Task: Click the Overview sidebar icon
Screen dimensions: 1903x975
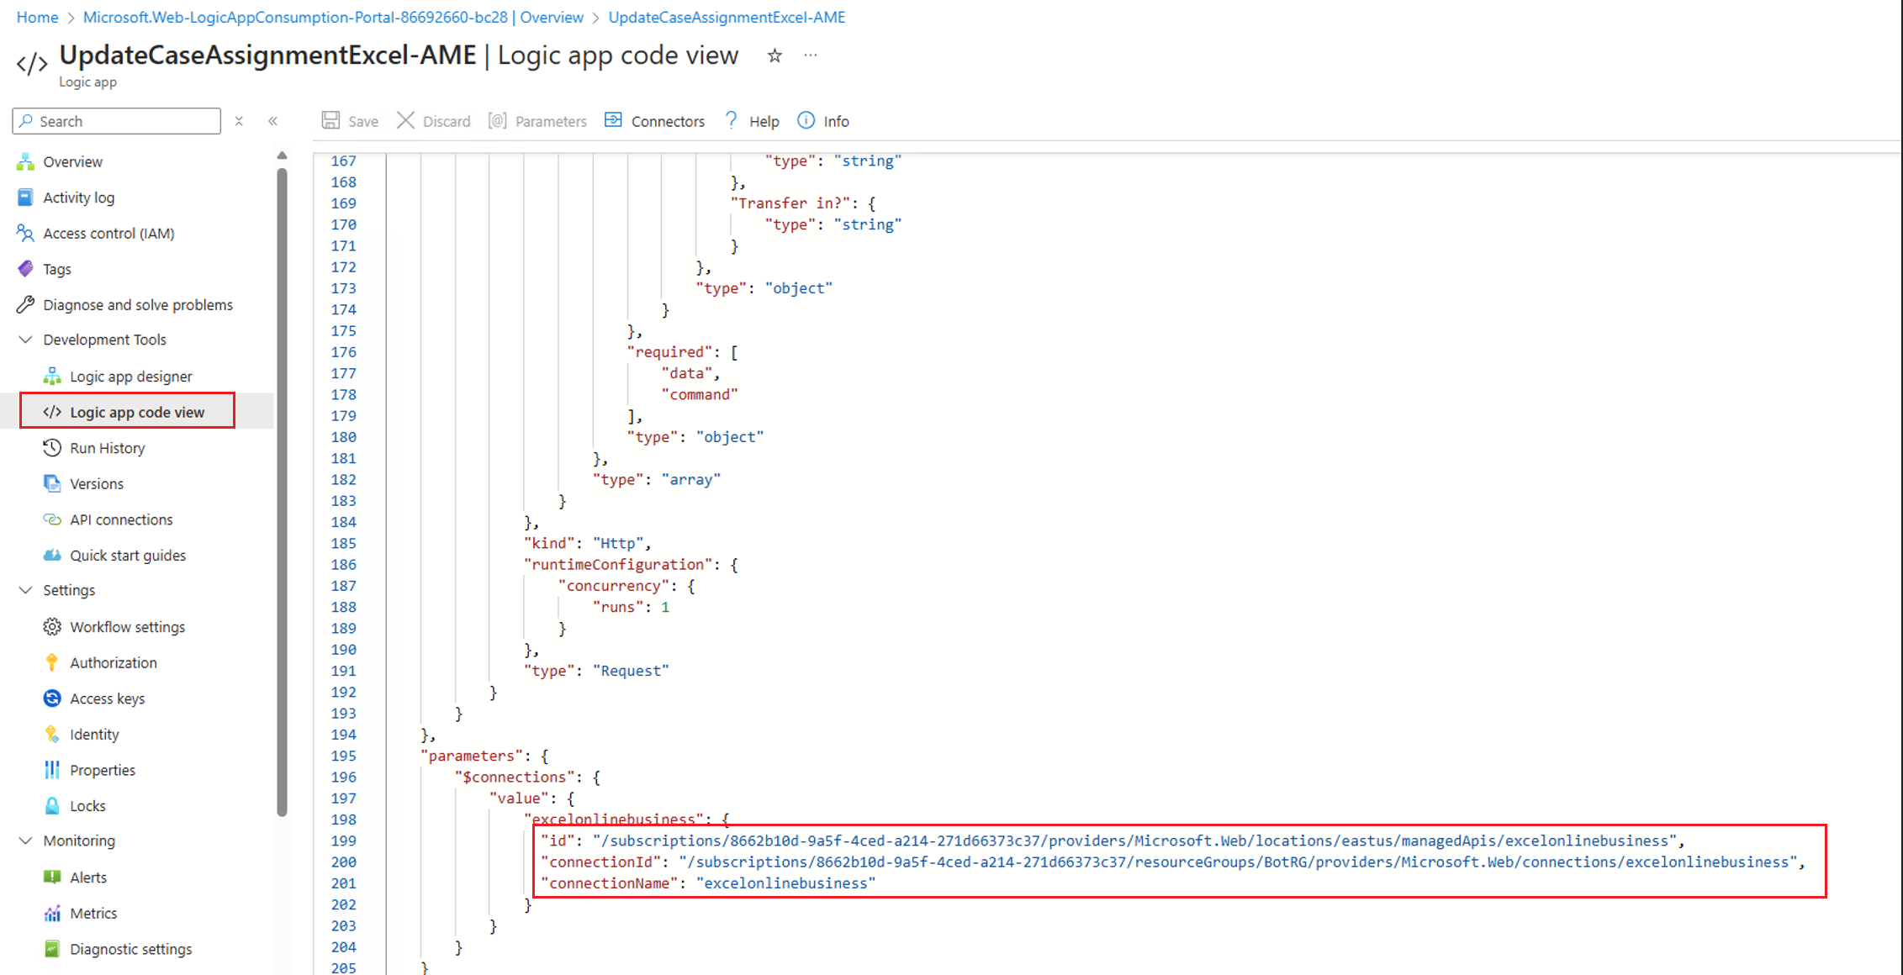Action: [25, 161]
